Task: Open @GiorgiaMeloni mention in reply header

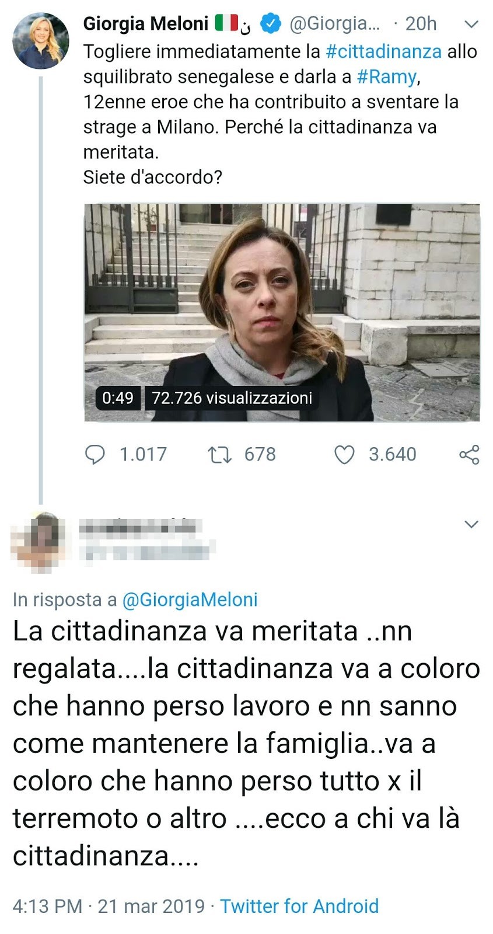Action: [190, 600]
